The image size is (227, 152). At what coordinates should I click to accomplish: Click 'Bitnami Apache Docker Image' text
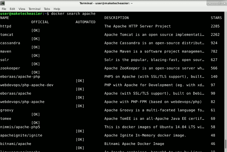pos(134,144)
